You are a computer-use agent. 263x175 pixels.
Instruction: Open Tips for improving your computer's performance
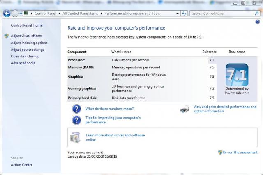(113, 120)
